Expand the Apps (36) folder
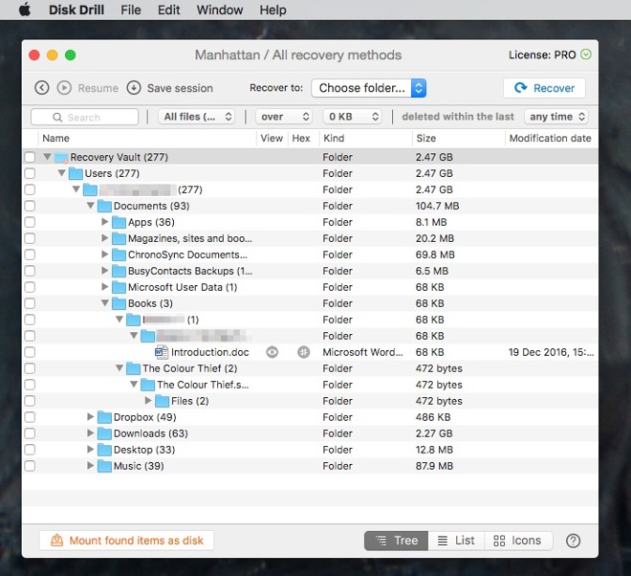This screenshot has width=631, height=576. (104, 222)
